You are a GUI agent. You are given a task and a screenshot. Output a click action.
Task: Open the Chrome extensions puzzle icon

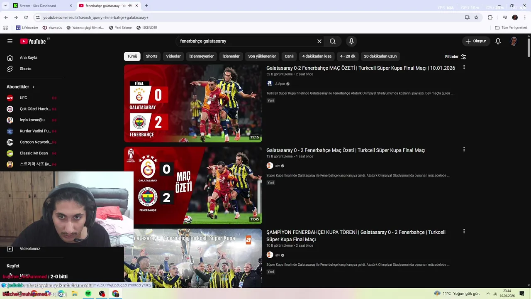(490, 17)
